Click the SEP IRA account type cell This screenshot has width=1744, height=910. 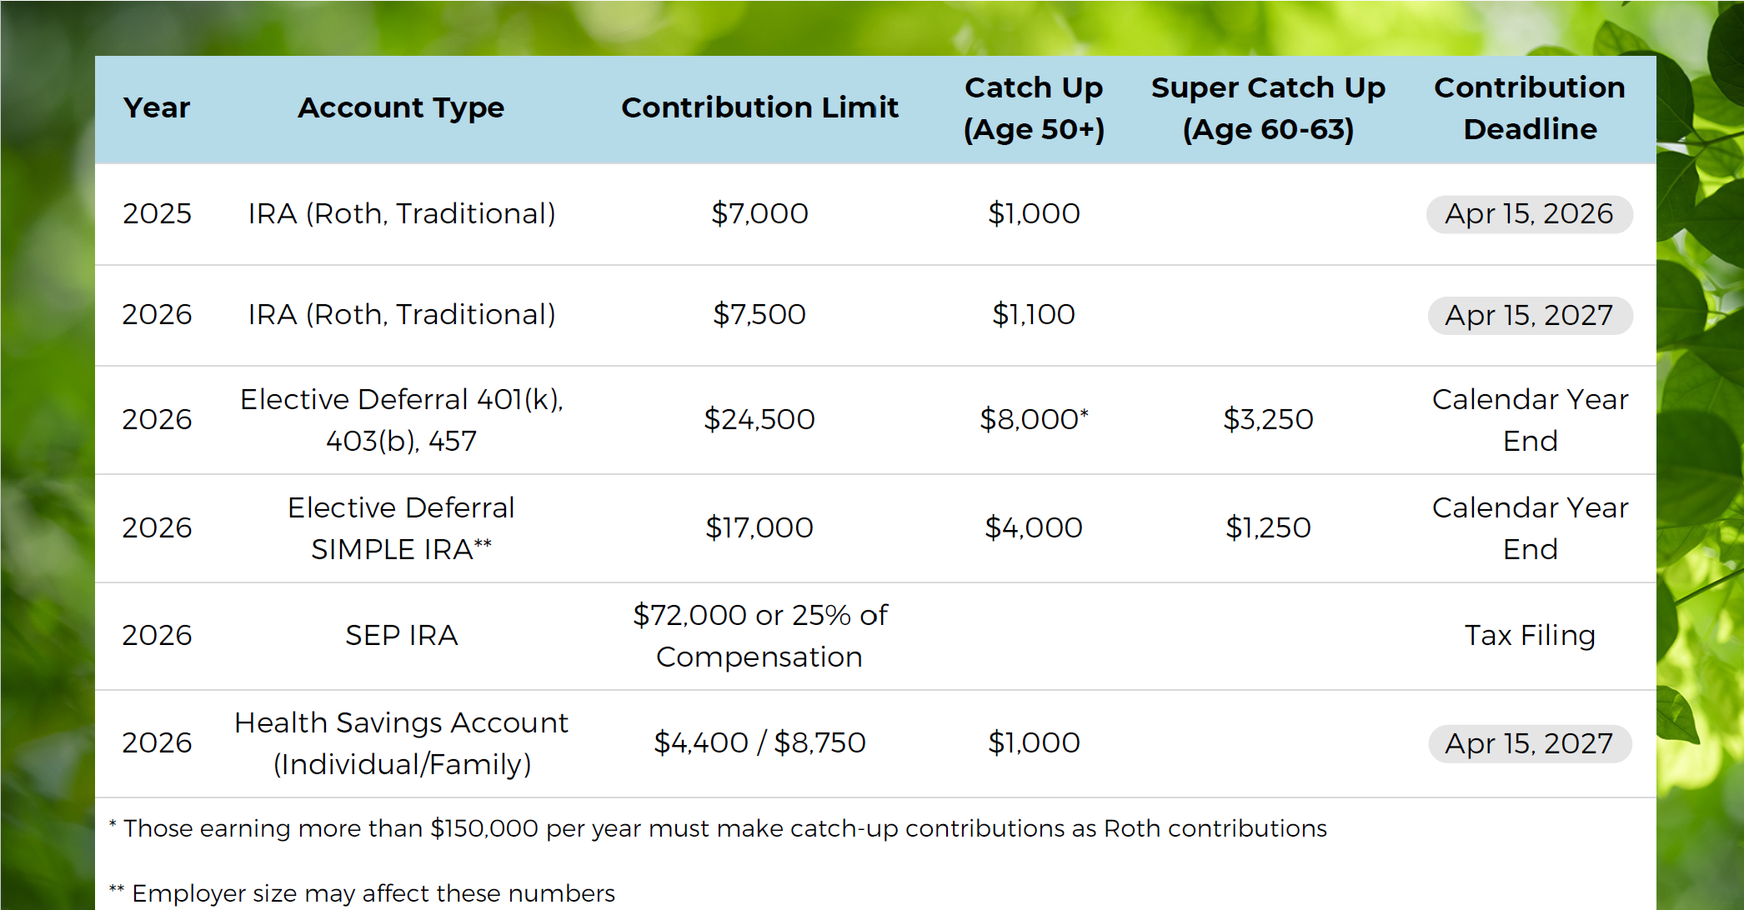pyautogui.click(x=401, y=636)
